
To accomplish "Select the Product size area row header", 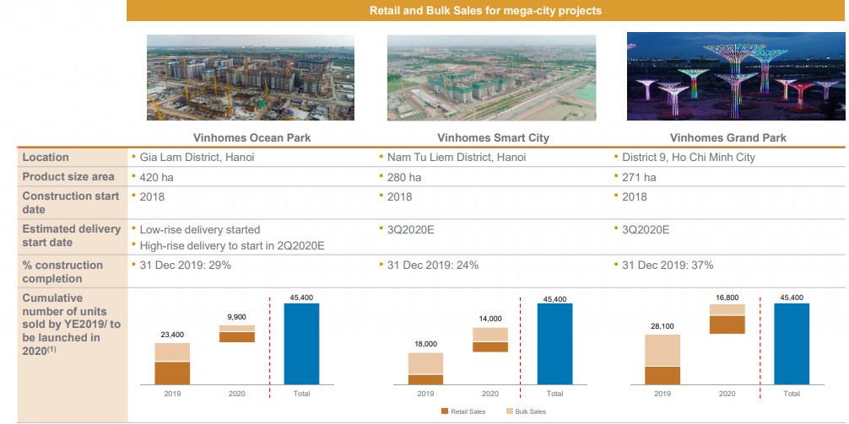I will (68, 177).
